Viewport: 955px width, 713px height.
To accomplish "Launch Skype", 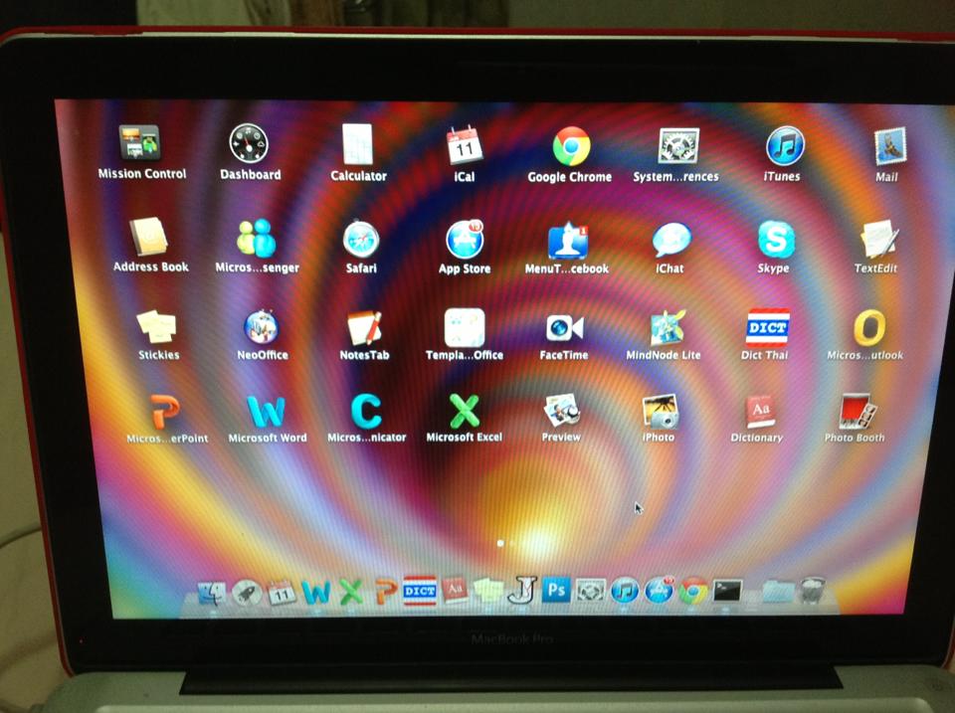I will (x=776, y=241).
